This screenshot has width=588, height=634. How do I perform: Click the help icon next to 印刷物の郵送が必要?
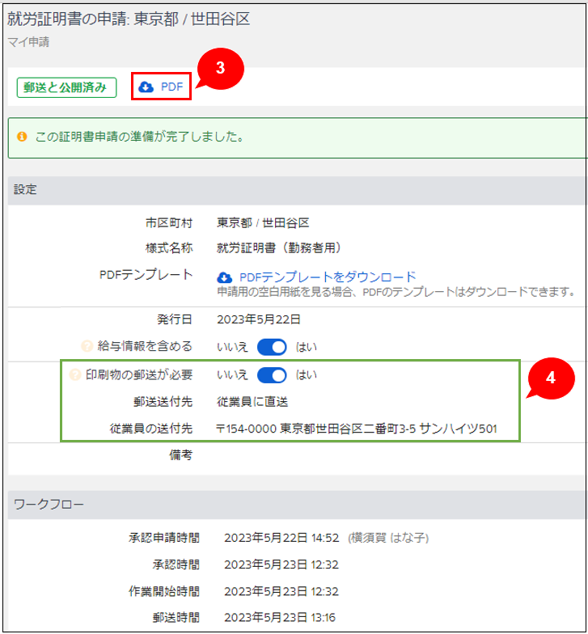click(x=75, y=374)
